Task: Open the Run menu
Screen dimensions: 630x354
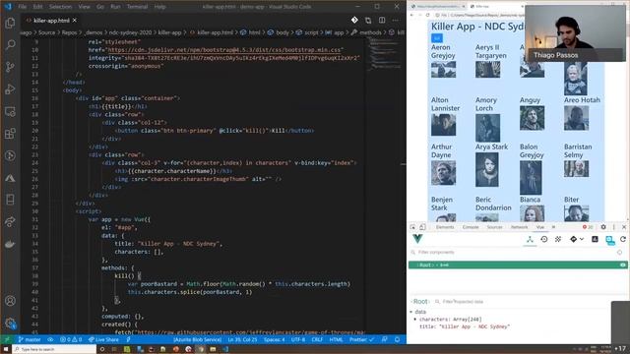Action: (x=115, y=7)
